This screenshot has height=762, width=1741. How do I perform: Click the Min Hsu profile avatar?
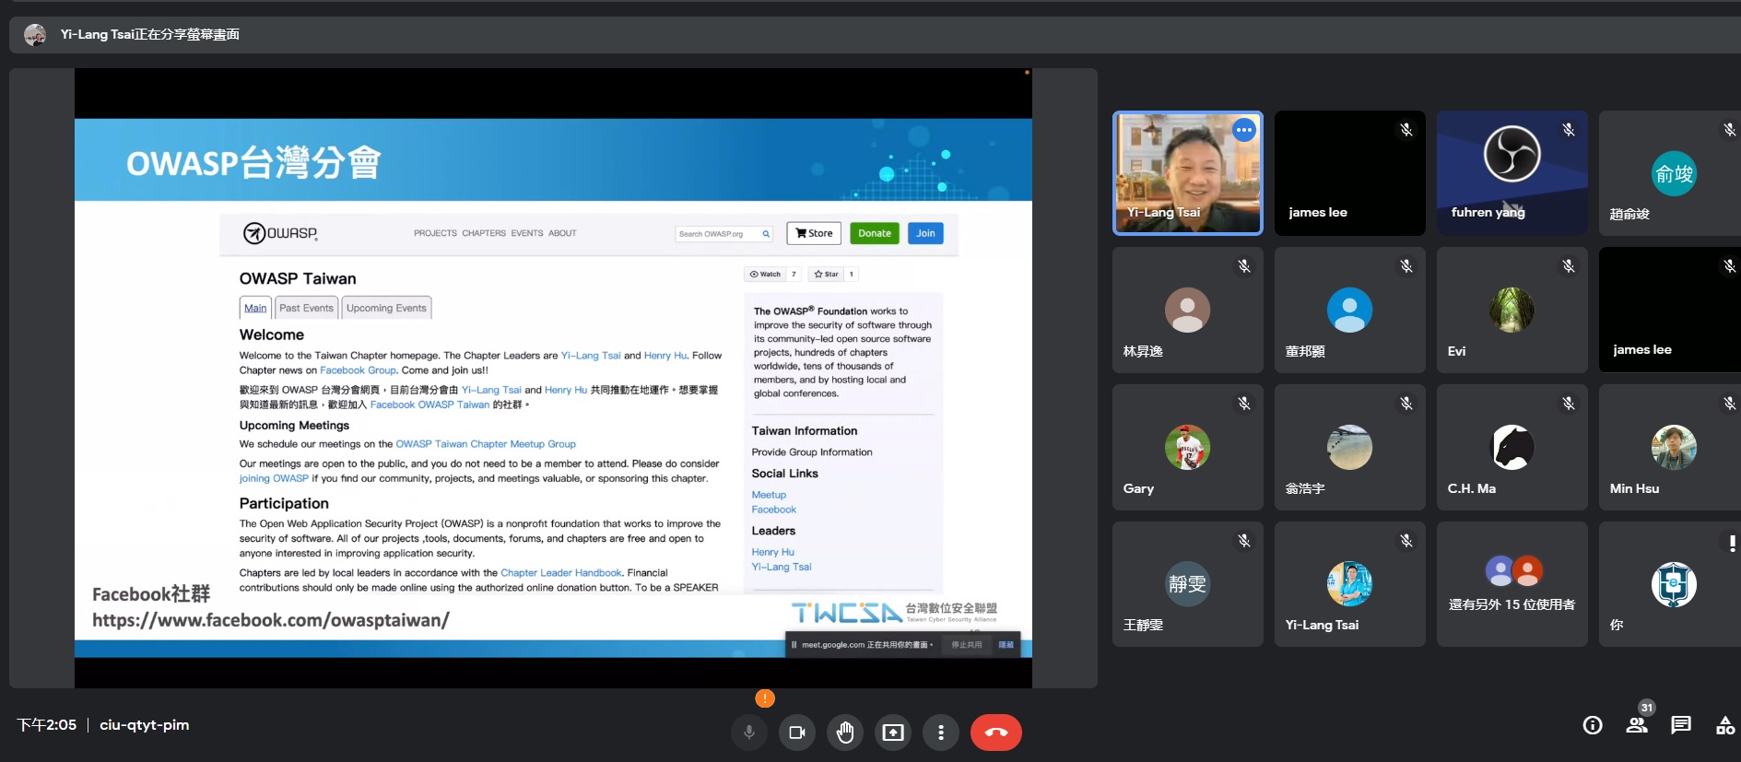pos(1674,448)
